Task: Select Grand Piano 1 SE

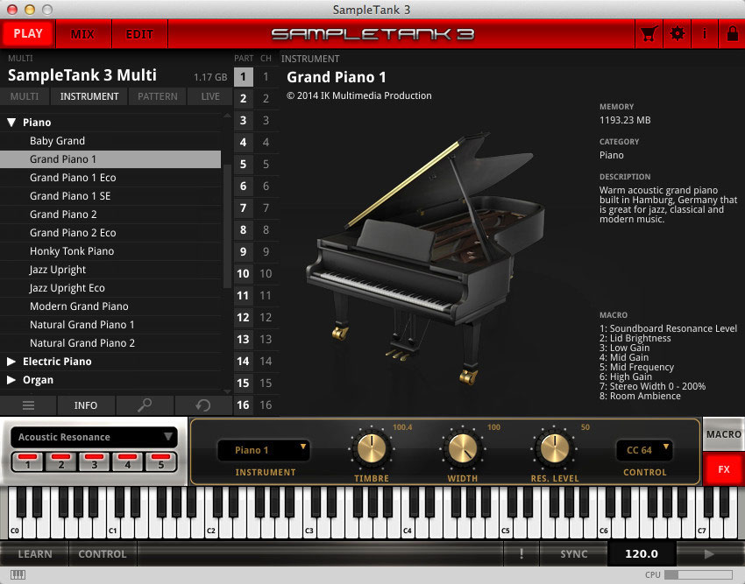Action: tap(110, 196)
